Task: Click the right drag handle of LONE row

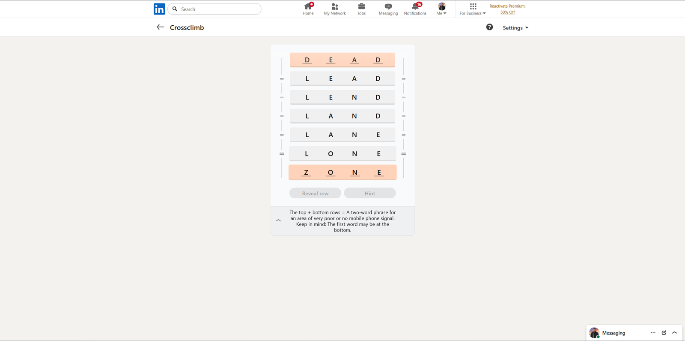Action: (x=404, y=154)
